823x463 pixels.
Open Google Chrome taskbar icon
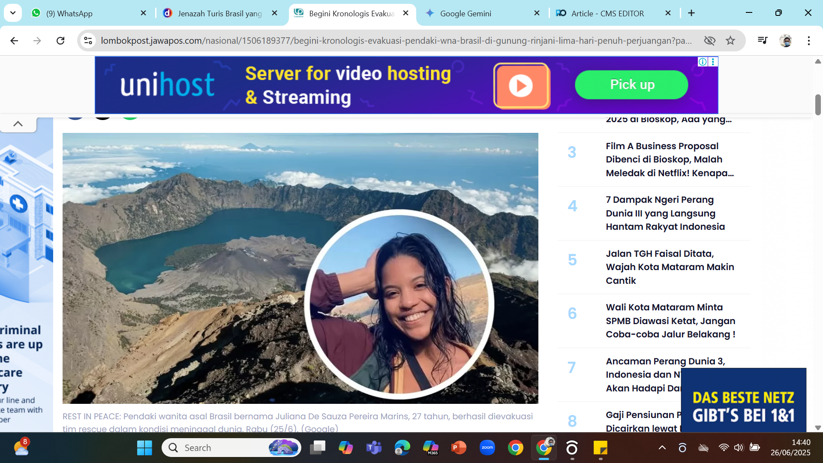(x=516, y=448)
